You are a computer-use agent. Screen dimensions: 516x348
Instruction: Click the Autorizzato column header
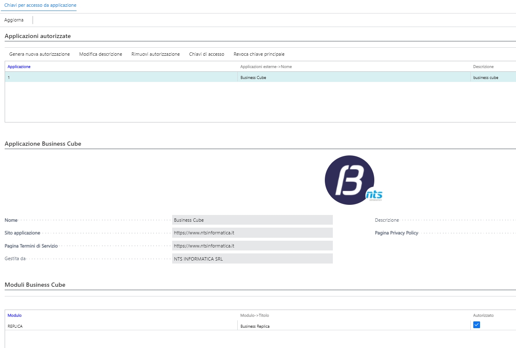click(483, 315)
